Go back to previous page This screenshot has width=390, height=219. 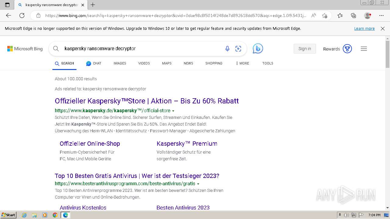tap(9, 16)
